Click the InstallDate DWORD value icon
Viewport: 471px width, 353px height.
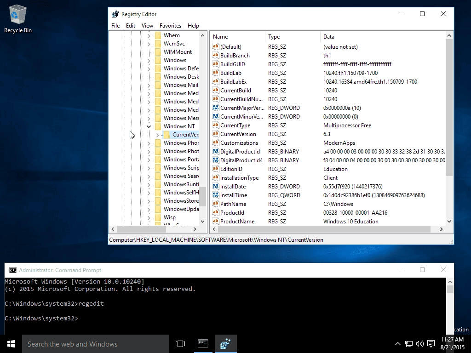tap(215, 186)
